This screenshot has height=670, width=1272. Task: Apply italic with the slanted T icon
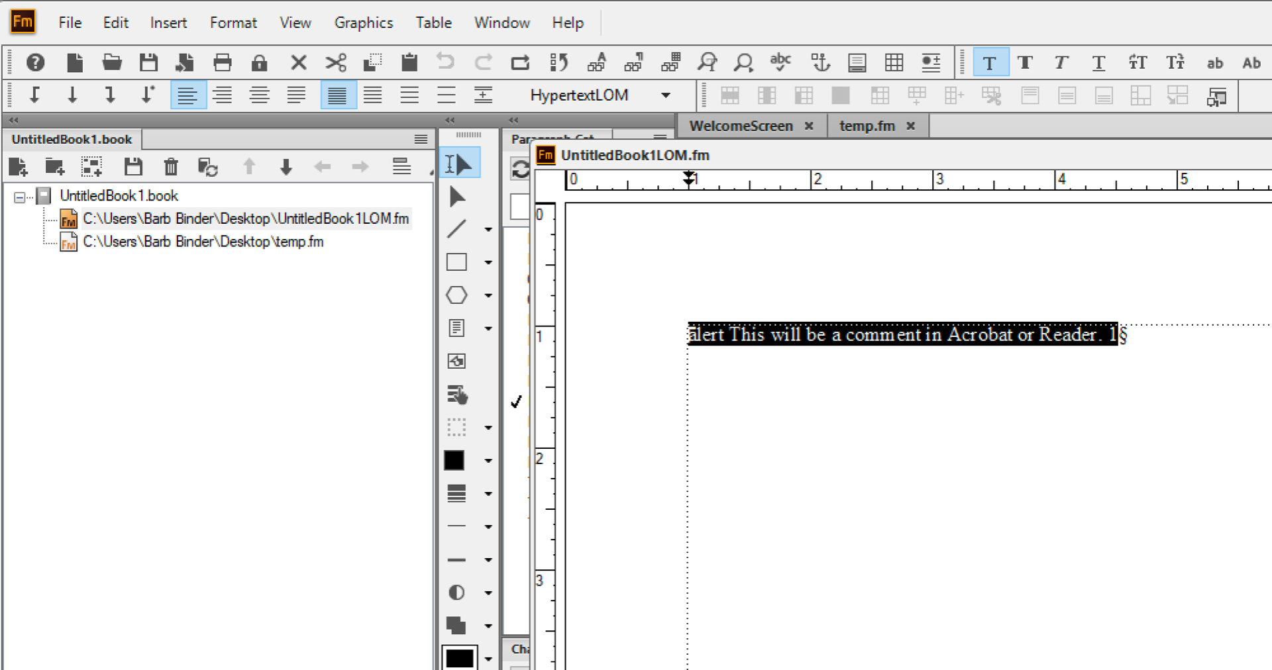coord(1061,63)
